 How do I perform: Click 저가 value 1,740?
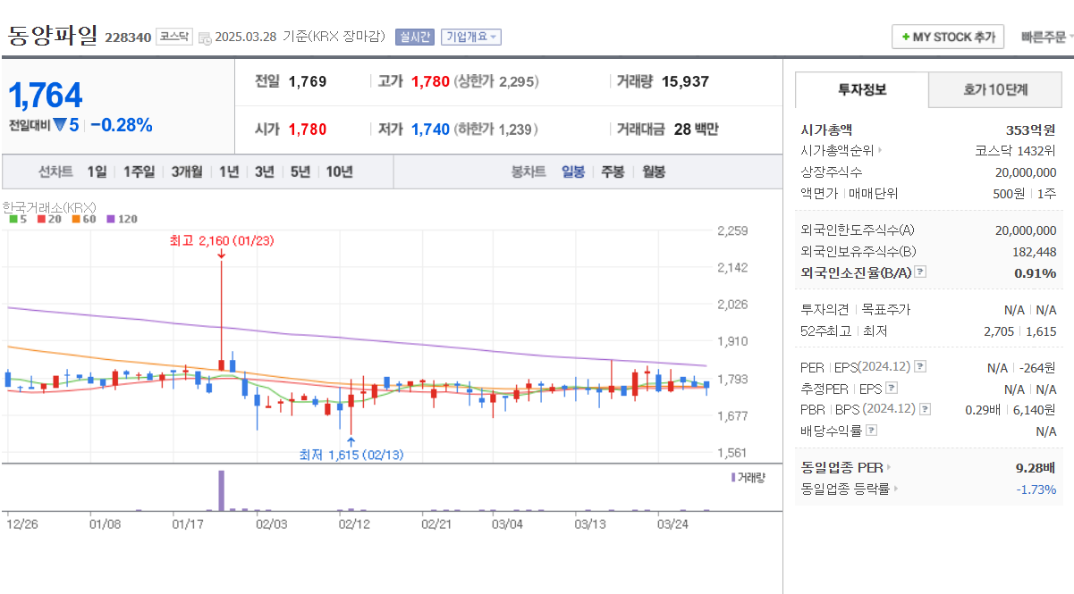(431, 130)
